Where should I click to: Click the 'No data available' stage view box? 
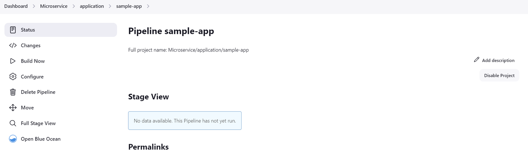tap(185, 120)
